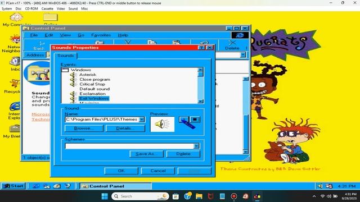
Task: Open the Windows 98 Start menu
Action: pyautogui.click(x=13, y=186)
